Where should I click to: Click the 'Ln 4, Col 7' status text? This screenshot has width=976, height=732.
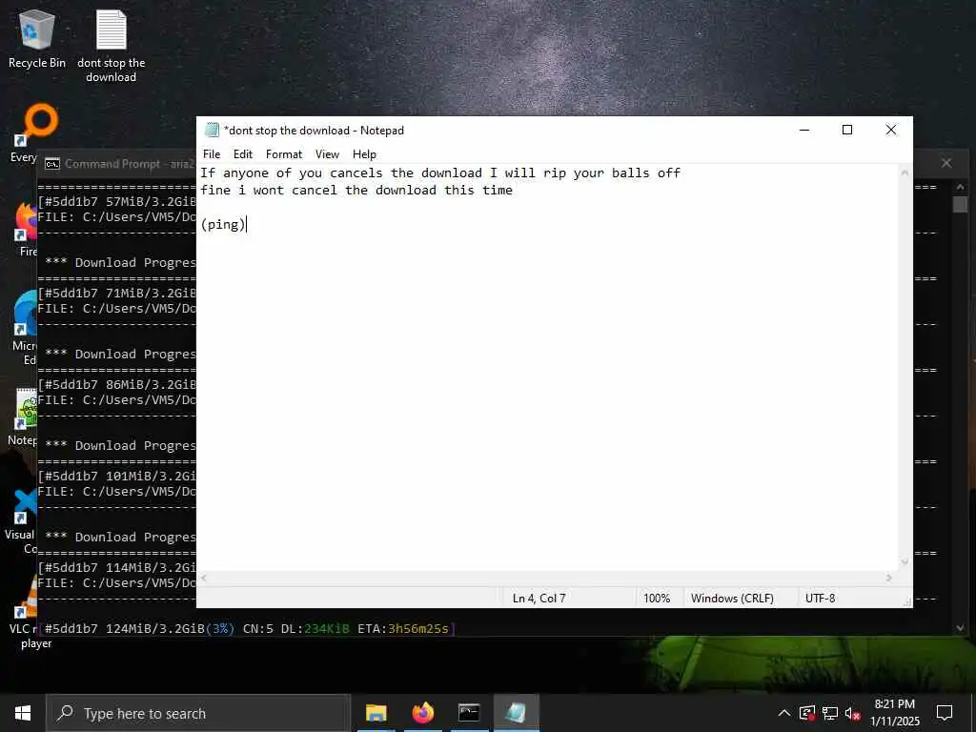[x=539, y=599]
